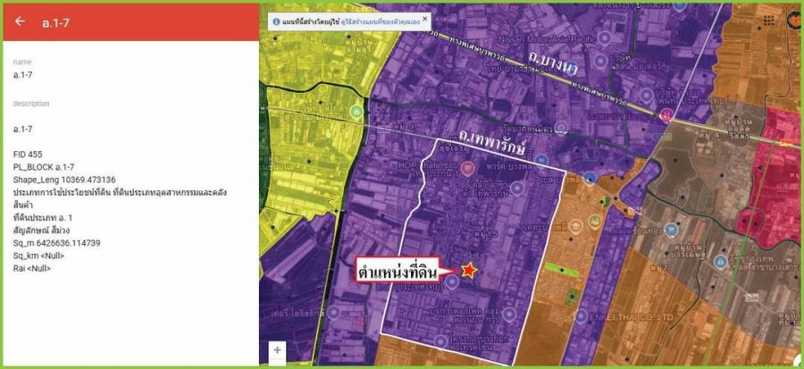Zoom in with the plus button
804x369 pixels.
click(277, 350)
